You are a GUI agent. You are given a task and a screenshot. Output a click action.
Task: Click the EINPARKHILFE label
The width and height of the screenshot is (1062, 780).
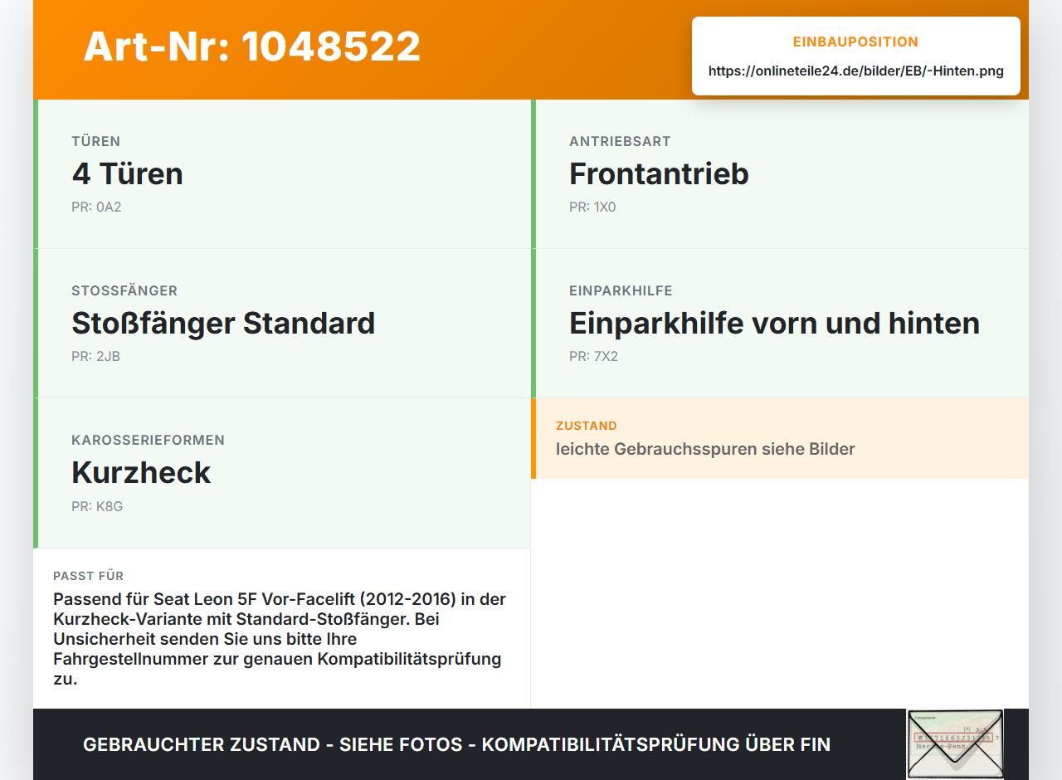point(621,290)
